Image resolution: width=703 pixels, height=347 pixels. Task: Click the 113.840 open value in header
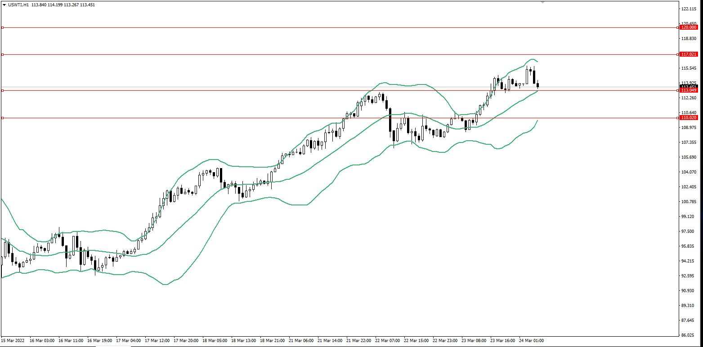[x=39, y=4]
